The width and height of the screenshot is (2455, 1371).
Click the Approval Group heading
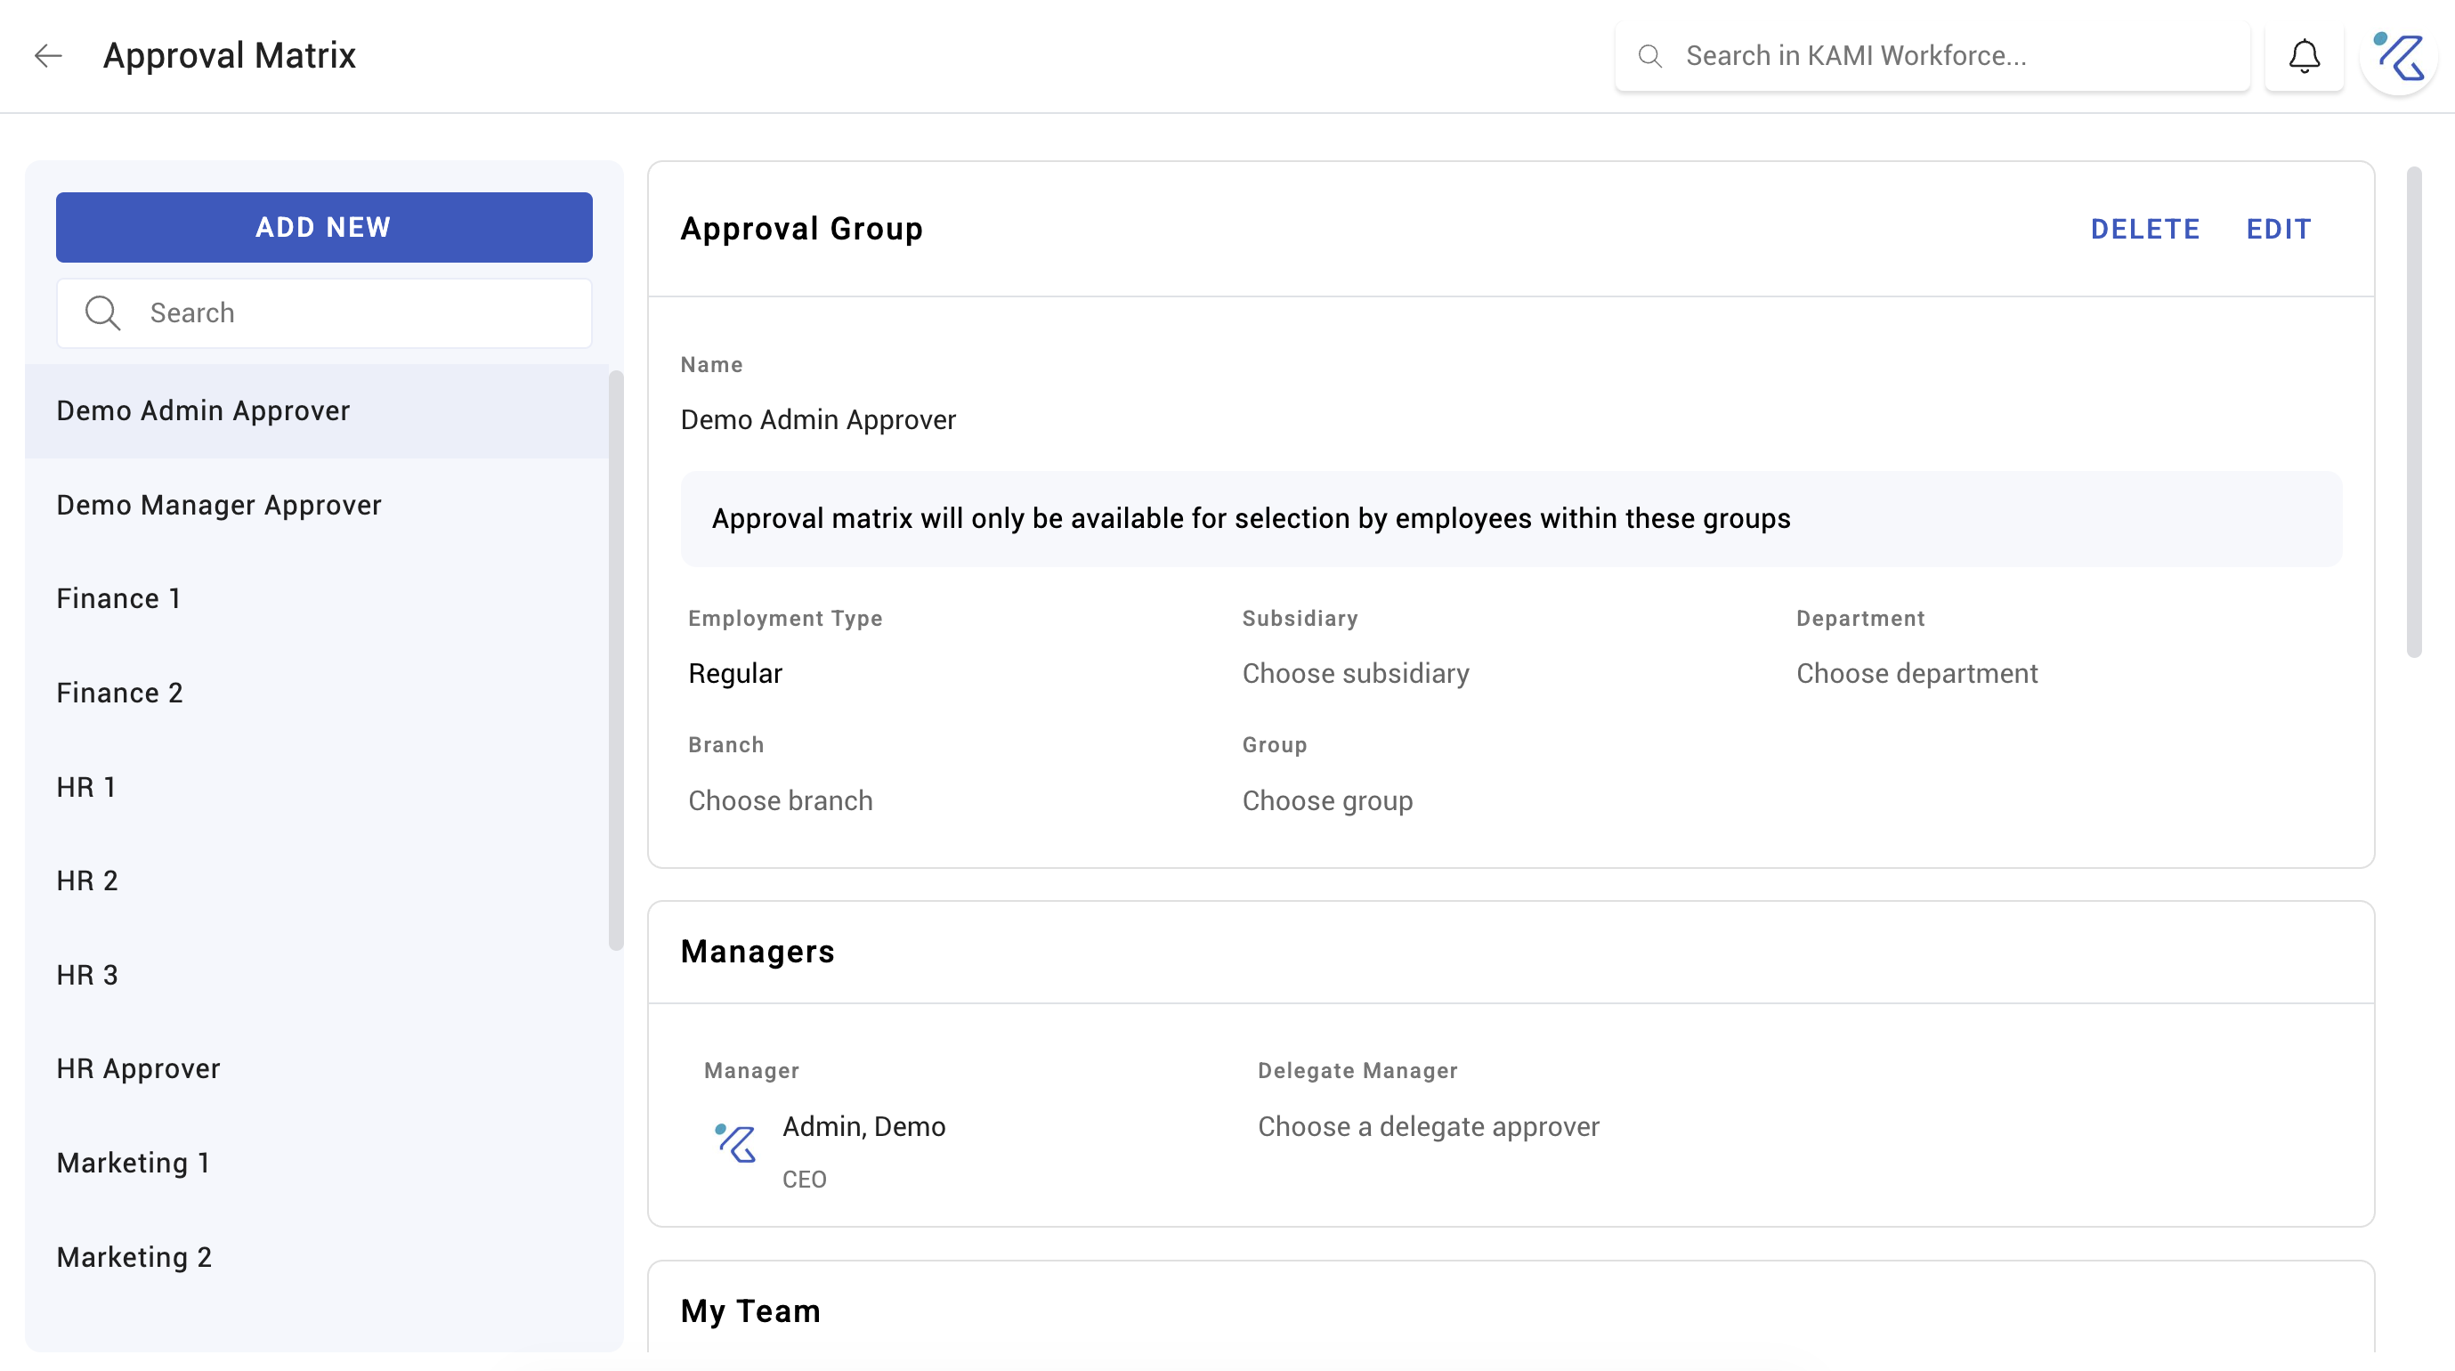[x=801, y=229]
